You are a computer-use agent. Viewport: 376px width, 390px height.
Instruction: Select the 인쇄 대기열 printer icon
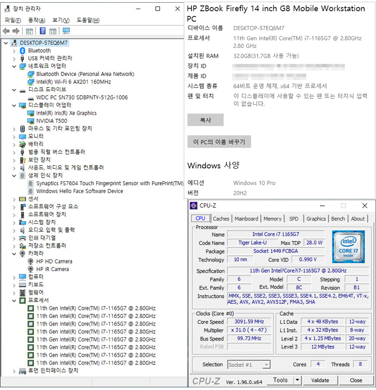point(23,238)
